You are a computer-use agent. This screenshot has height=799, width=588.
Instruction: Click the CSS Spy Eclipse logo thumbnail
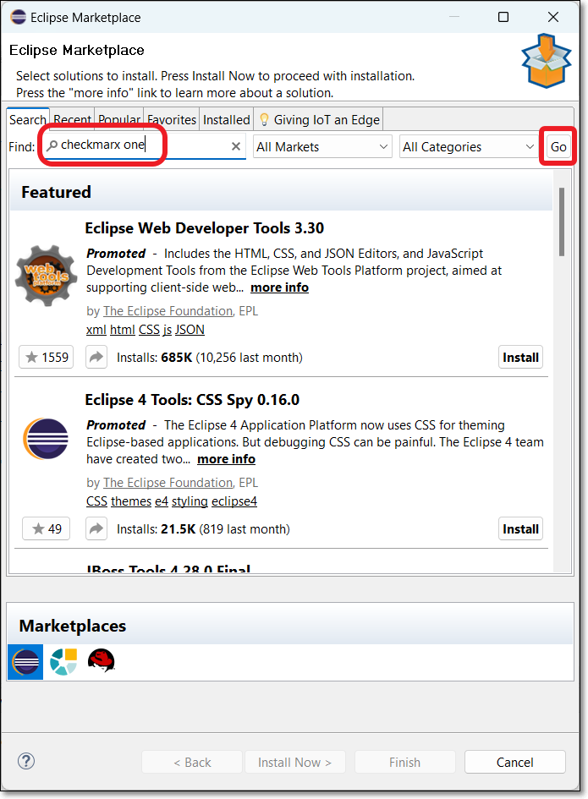[x=46, y=439]
